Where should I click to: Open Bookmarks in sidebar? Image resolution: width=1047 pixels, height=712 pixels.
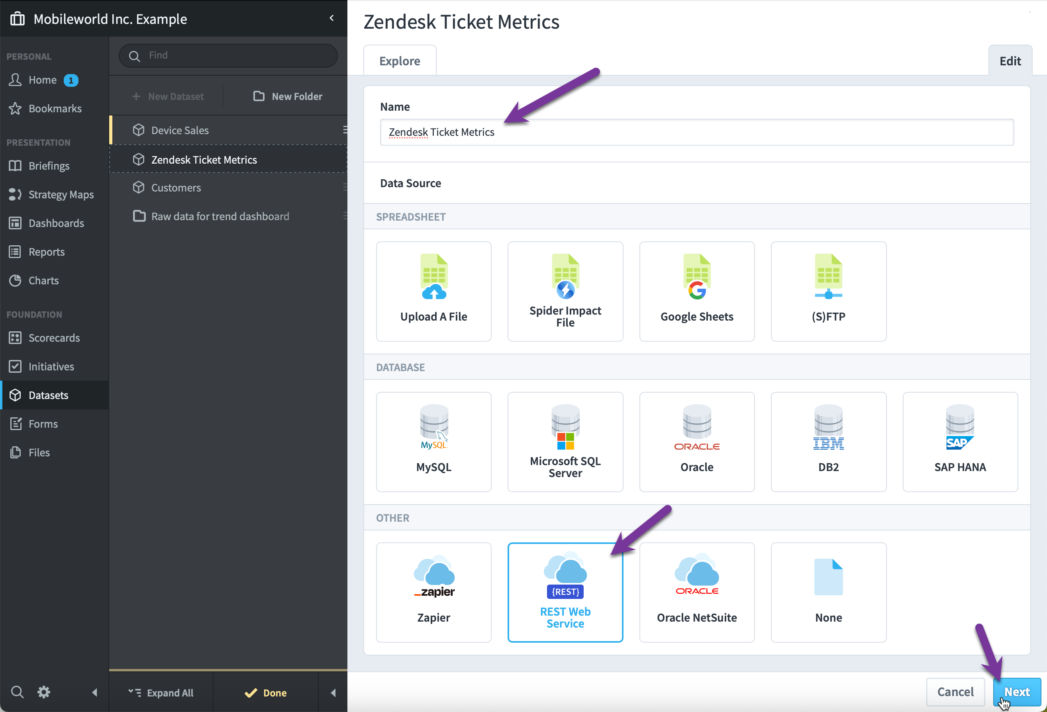pyautogui.click(x=54, y=109)
